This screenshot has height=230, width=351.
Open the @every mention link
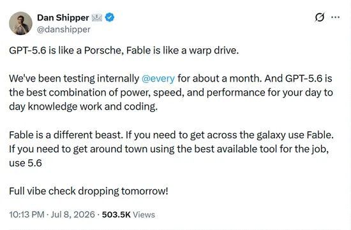[x=158, y=78]
